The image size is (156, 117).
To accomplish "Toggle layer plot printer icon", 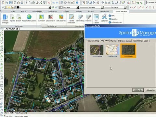I will [15, 7].
